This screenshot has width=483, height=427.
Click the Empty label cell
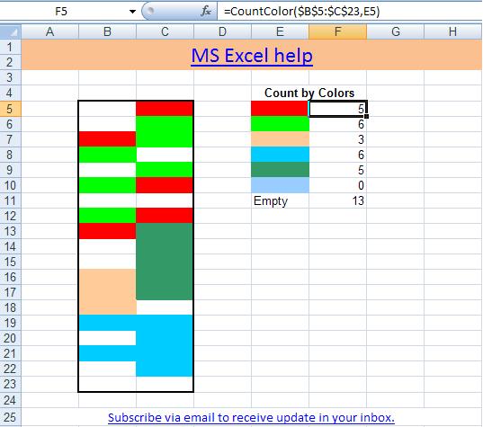(280, 200)
